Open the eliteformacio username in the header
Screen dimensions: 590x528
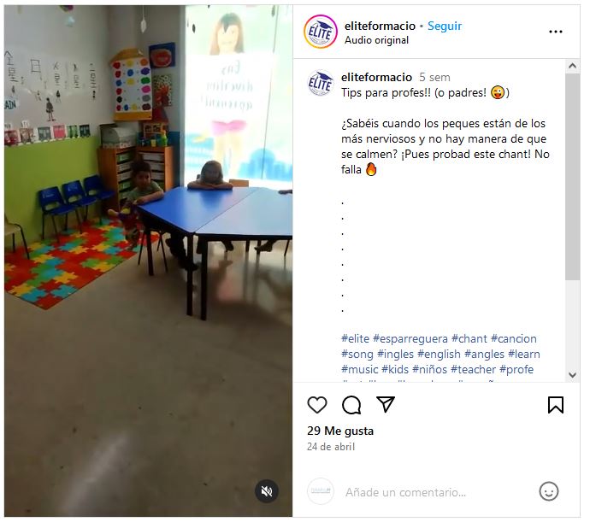tap(380, 26)
